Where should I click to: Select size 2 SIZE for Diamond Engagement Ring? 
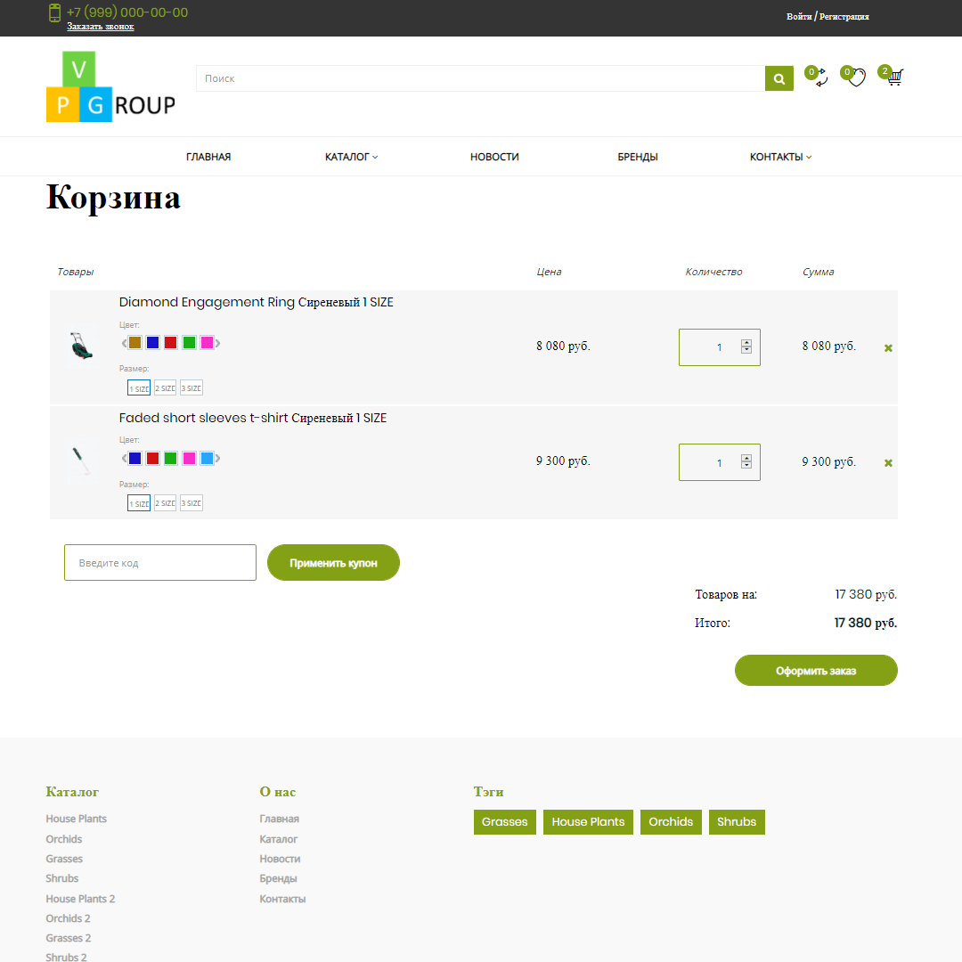[x=164, y=387]
